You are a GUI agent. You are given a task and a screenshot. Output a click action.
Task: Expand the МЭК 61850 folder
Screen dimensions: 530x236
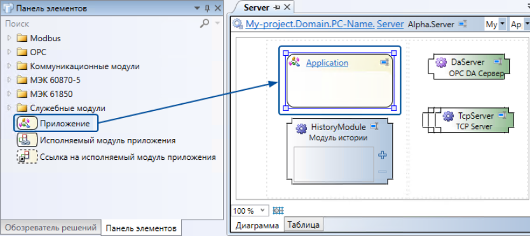(9, 94)
